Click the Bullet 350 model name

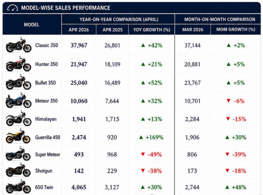[x=46, y=83]
